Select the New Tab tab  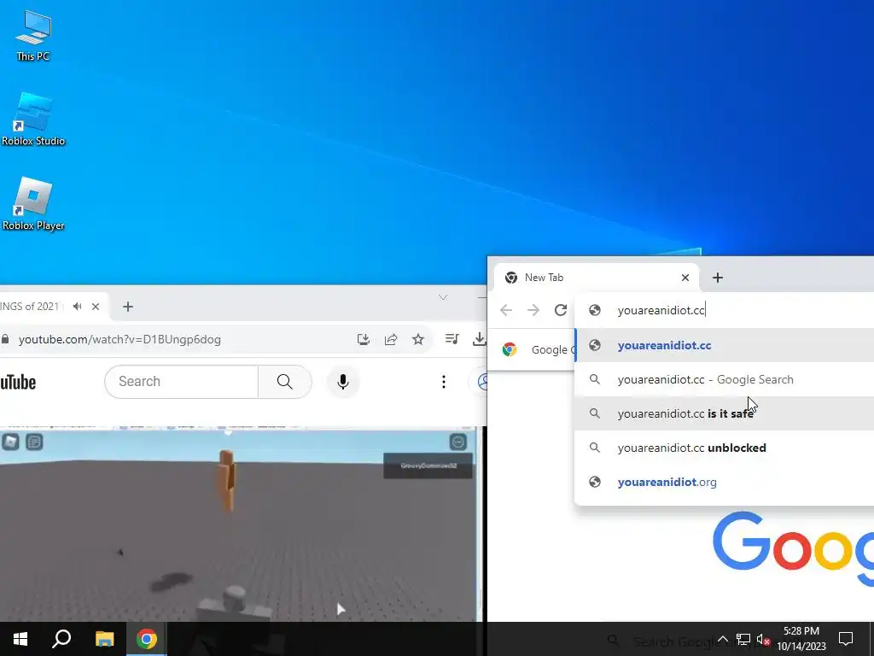click(597, 278)
